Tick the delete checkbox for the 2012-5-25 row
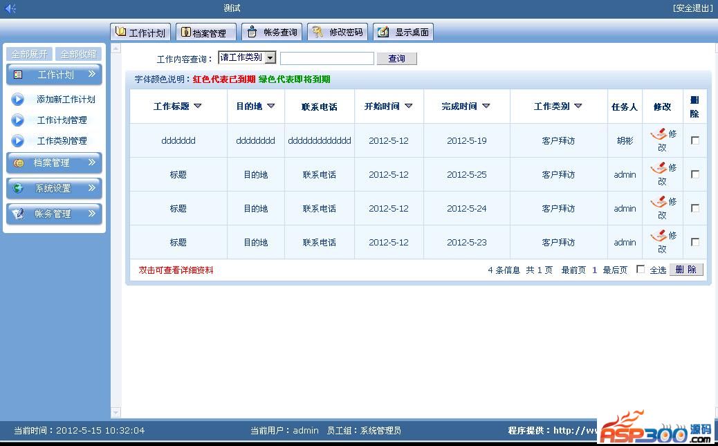This screenshot has height=446, width=718. (x=694, y=174)
